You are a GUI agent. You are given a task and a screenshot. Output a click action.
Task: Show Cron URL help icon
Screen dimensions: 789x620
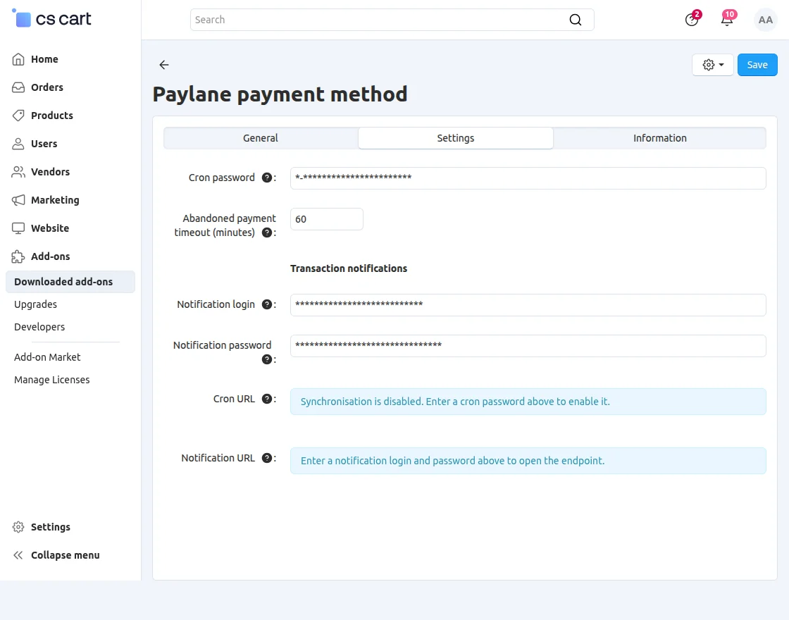click(x=267, y=399)
